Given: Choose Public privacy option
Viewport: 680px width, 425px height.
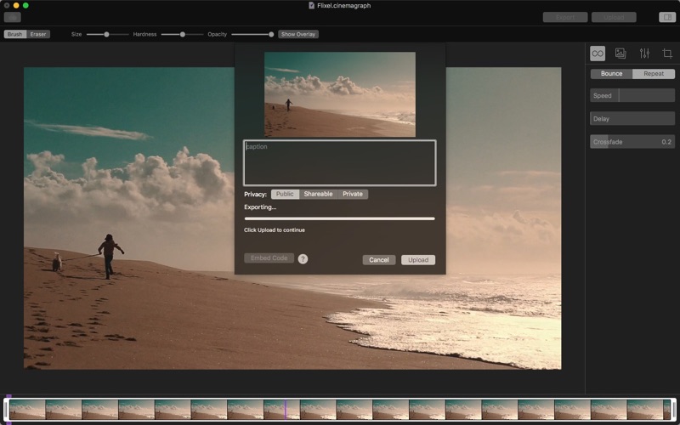Looking at the screenshot, I should coord(285,194).
